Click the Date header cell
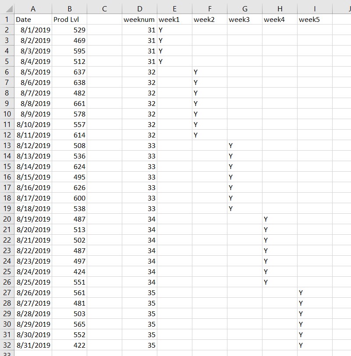 coord(33,19)
